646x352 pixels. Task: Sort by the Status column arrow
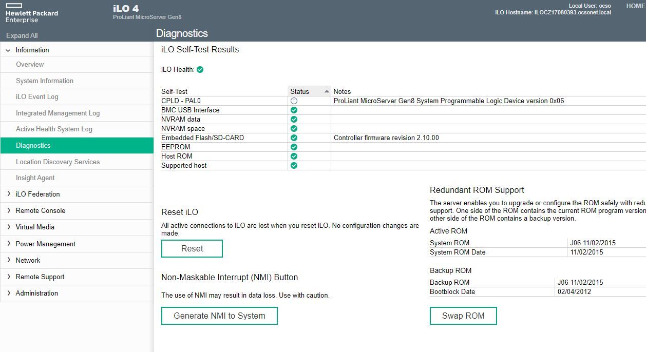click(327, 91)
